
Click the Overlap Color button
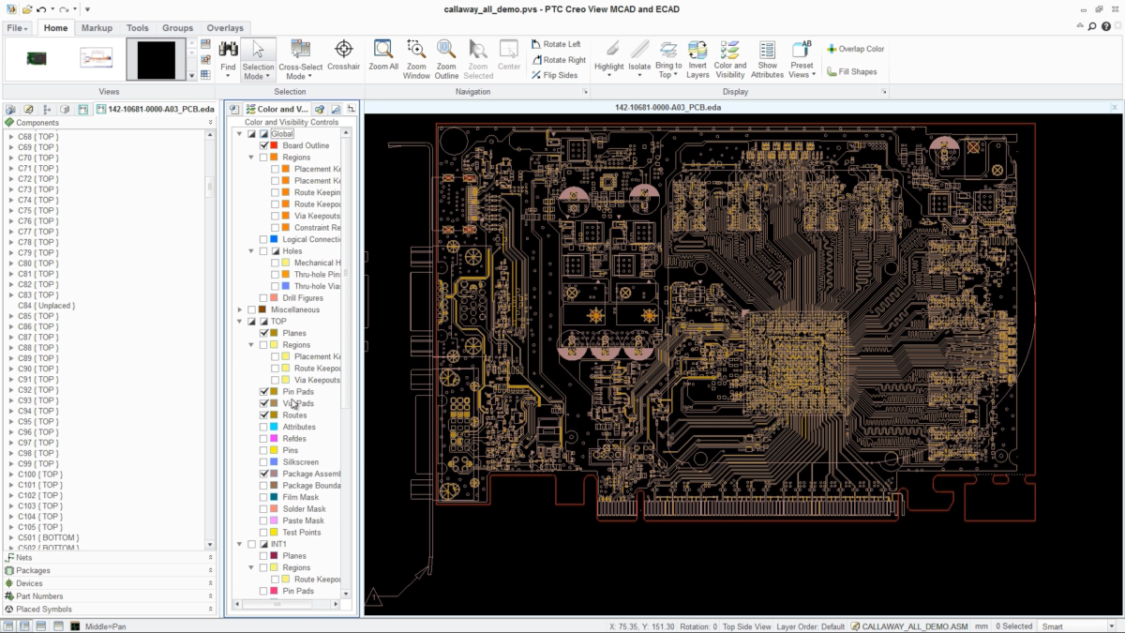[x=855, y=49]
